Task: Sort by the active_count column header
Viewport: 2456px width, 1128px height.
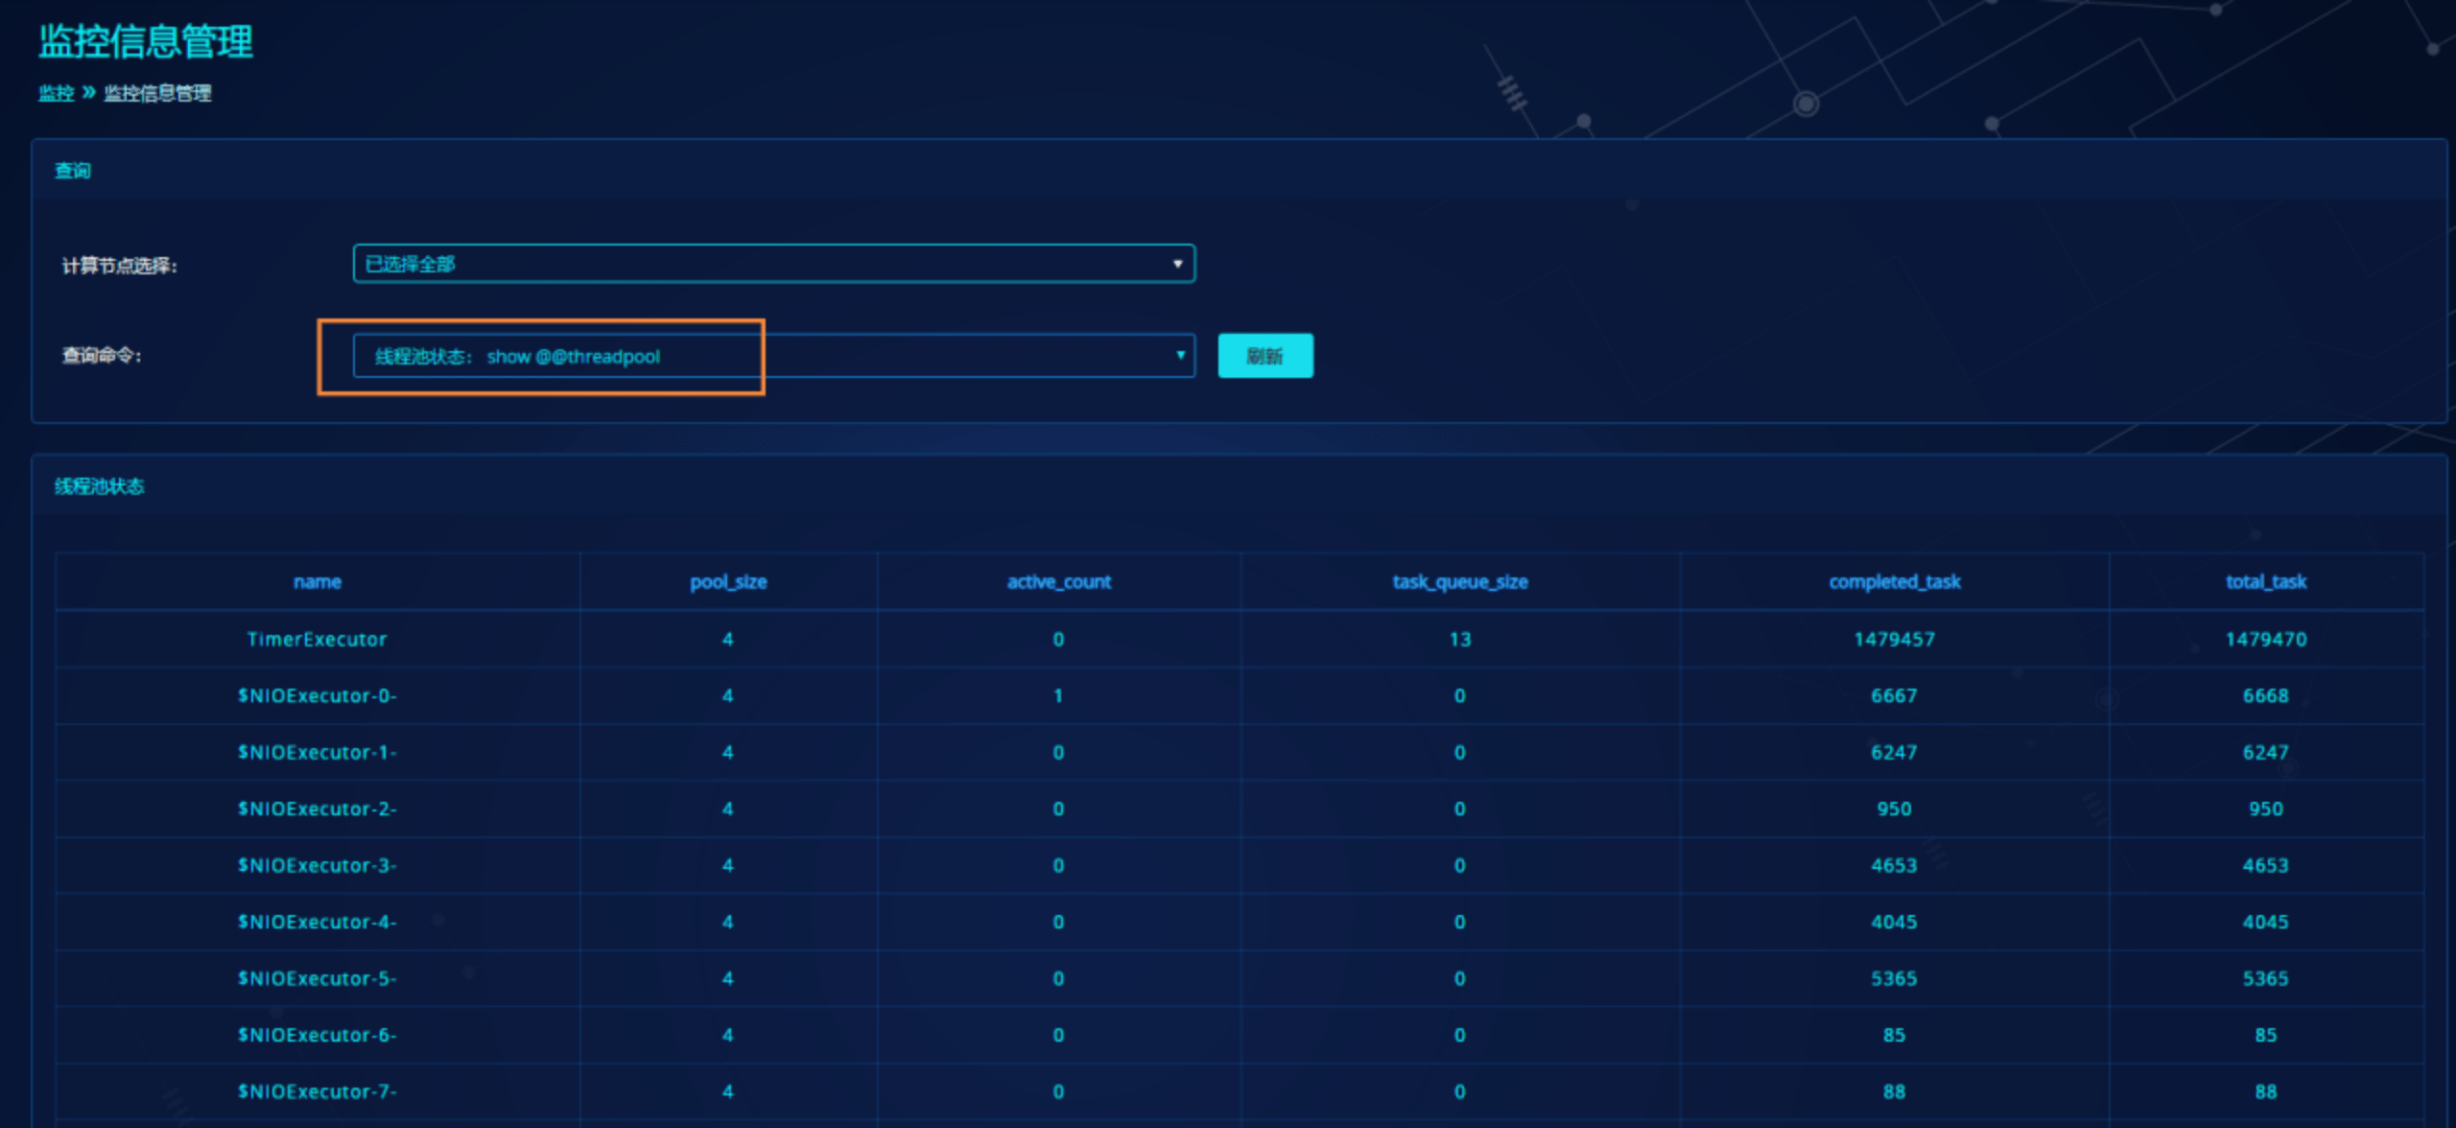Action: pos(1058,581)
